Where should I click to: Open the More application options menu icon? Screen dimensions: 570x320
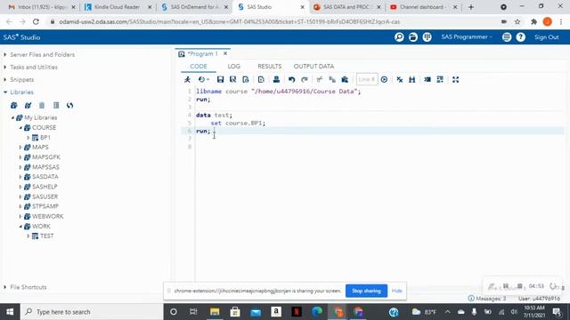(x=507, y=37)
